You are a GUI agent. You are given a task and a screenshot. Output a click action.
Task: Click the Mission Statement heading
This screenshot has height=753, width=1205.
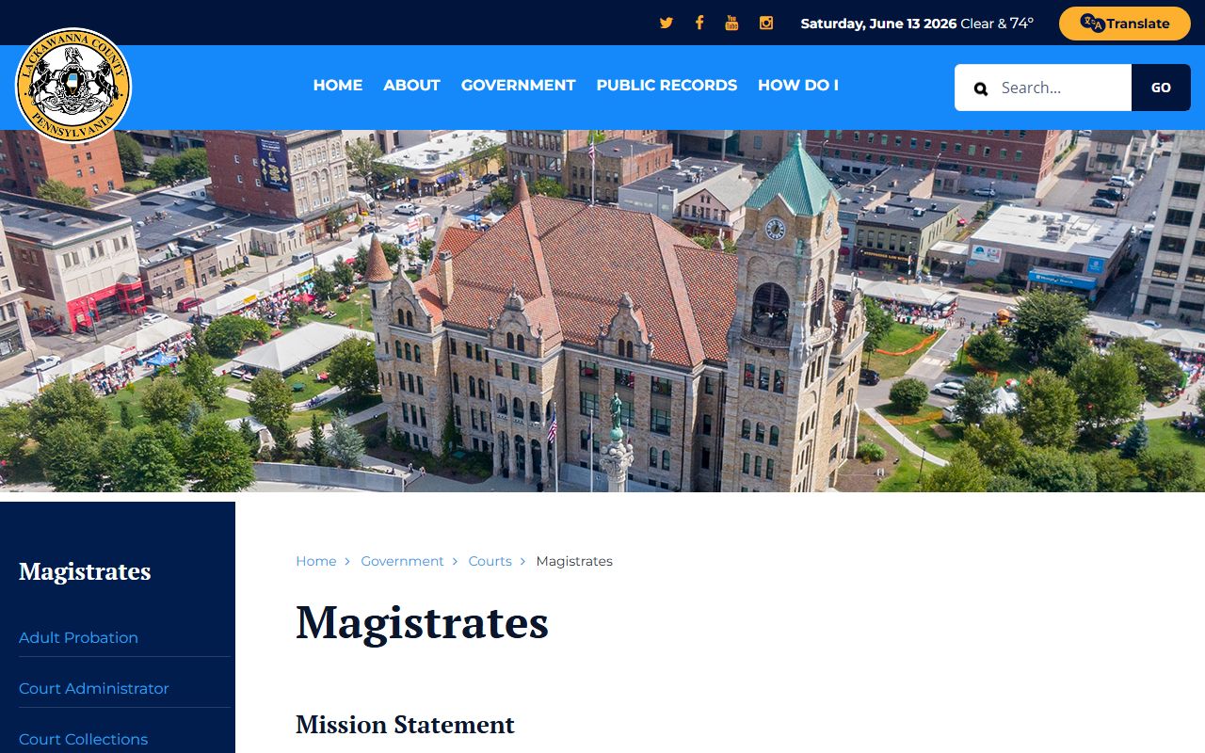pyautogui.click(x=405, y=725)
